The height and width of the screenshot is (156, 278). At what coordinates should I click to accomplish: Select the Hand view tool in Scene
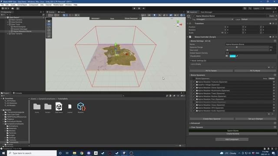49,21
